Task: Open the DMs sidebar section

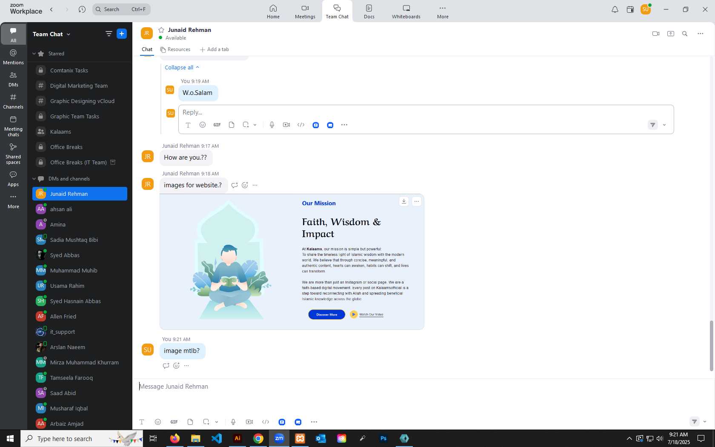Action: click(13, 79)
